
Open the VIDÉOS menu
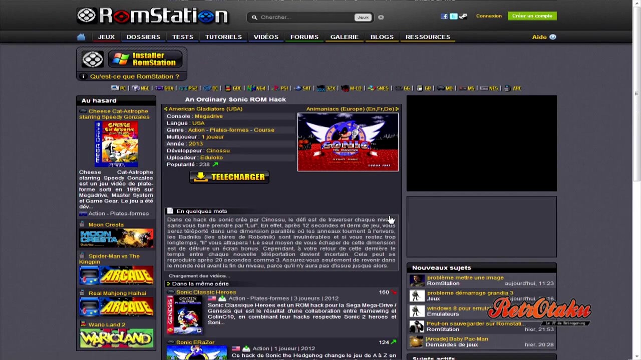(266, 37)
